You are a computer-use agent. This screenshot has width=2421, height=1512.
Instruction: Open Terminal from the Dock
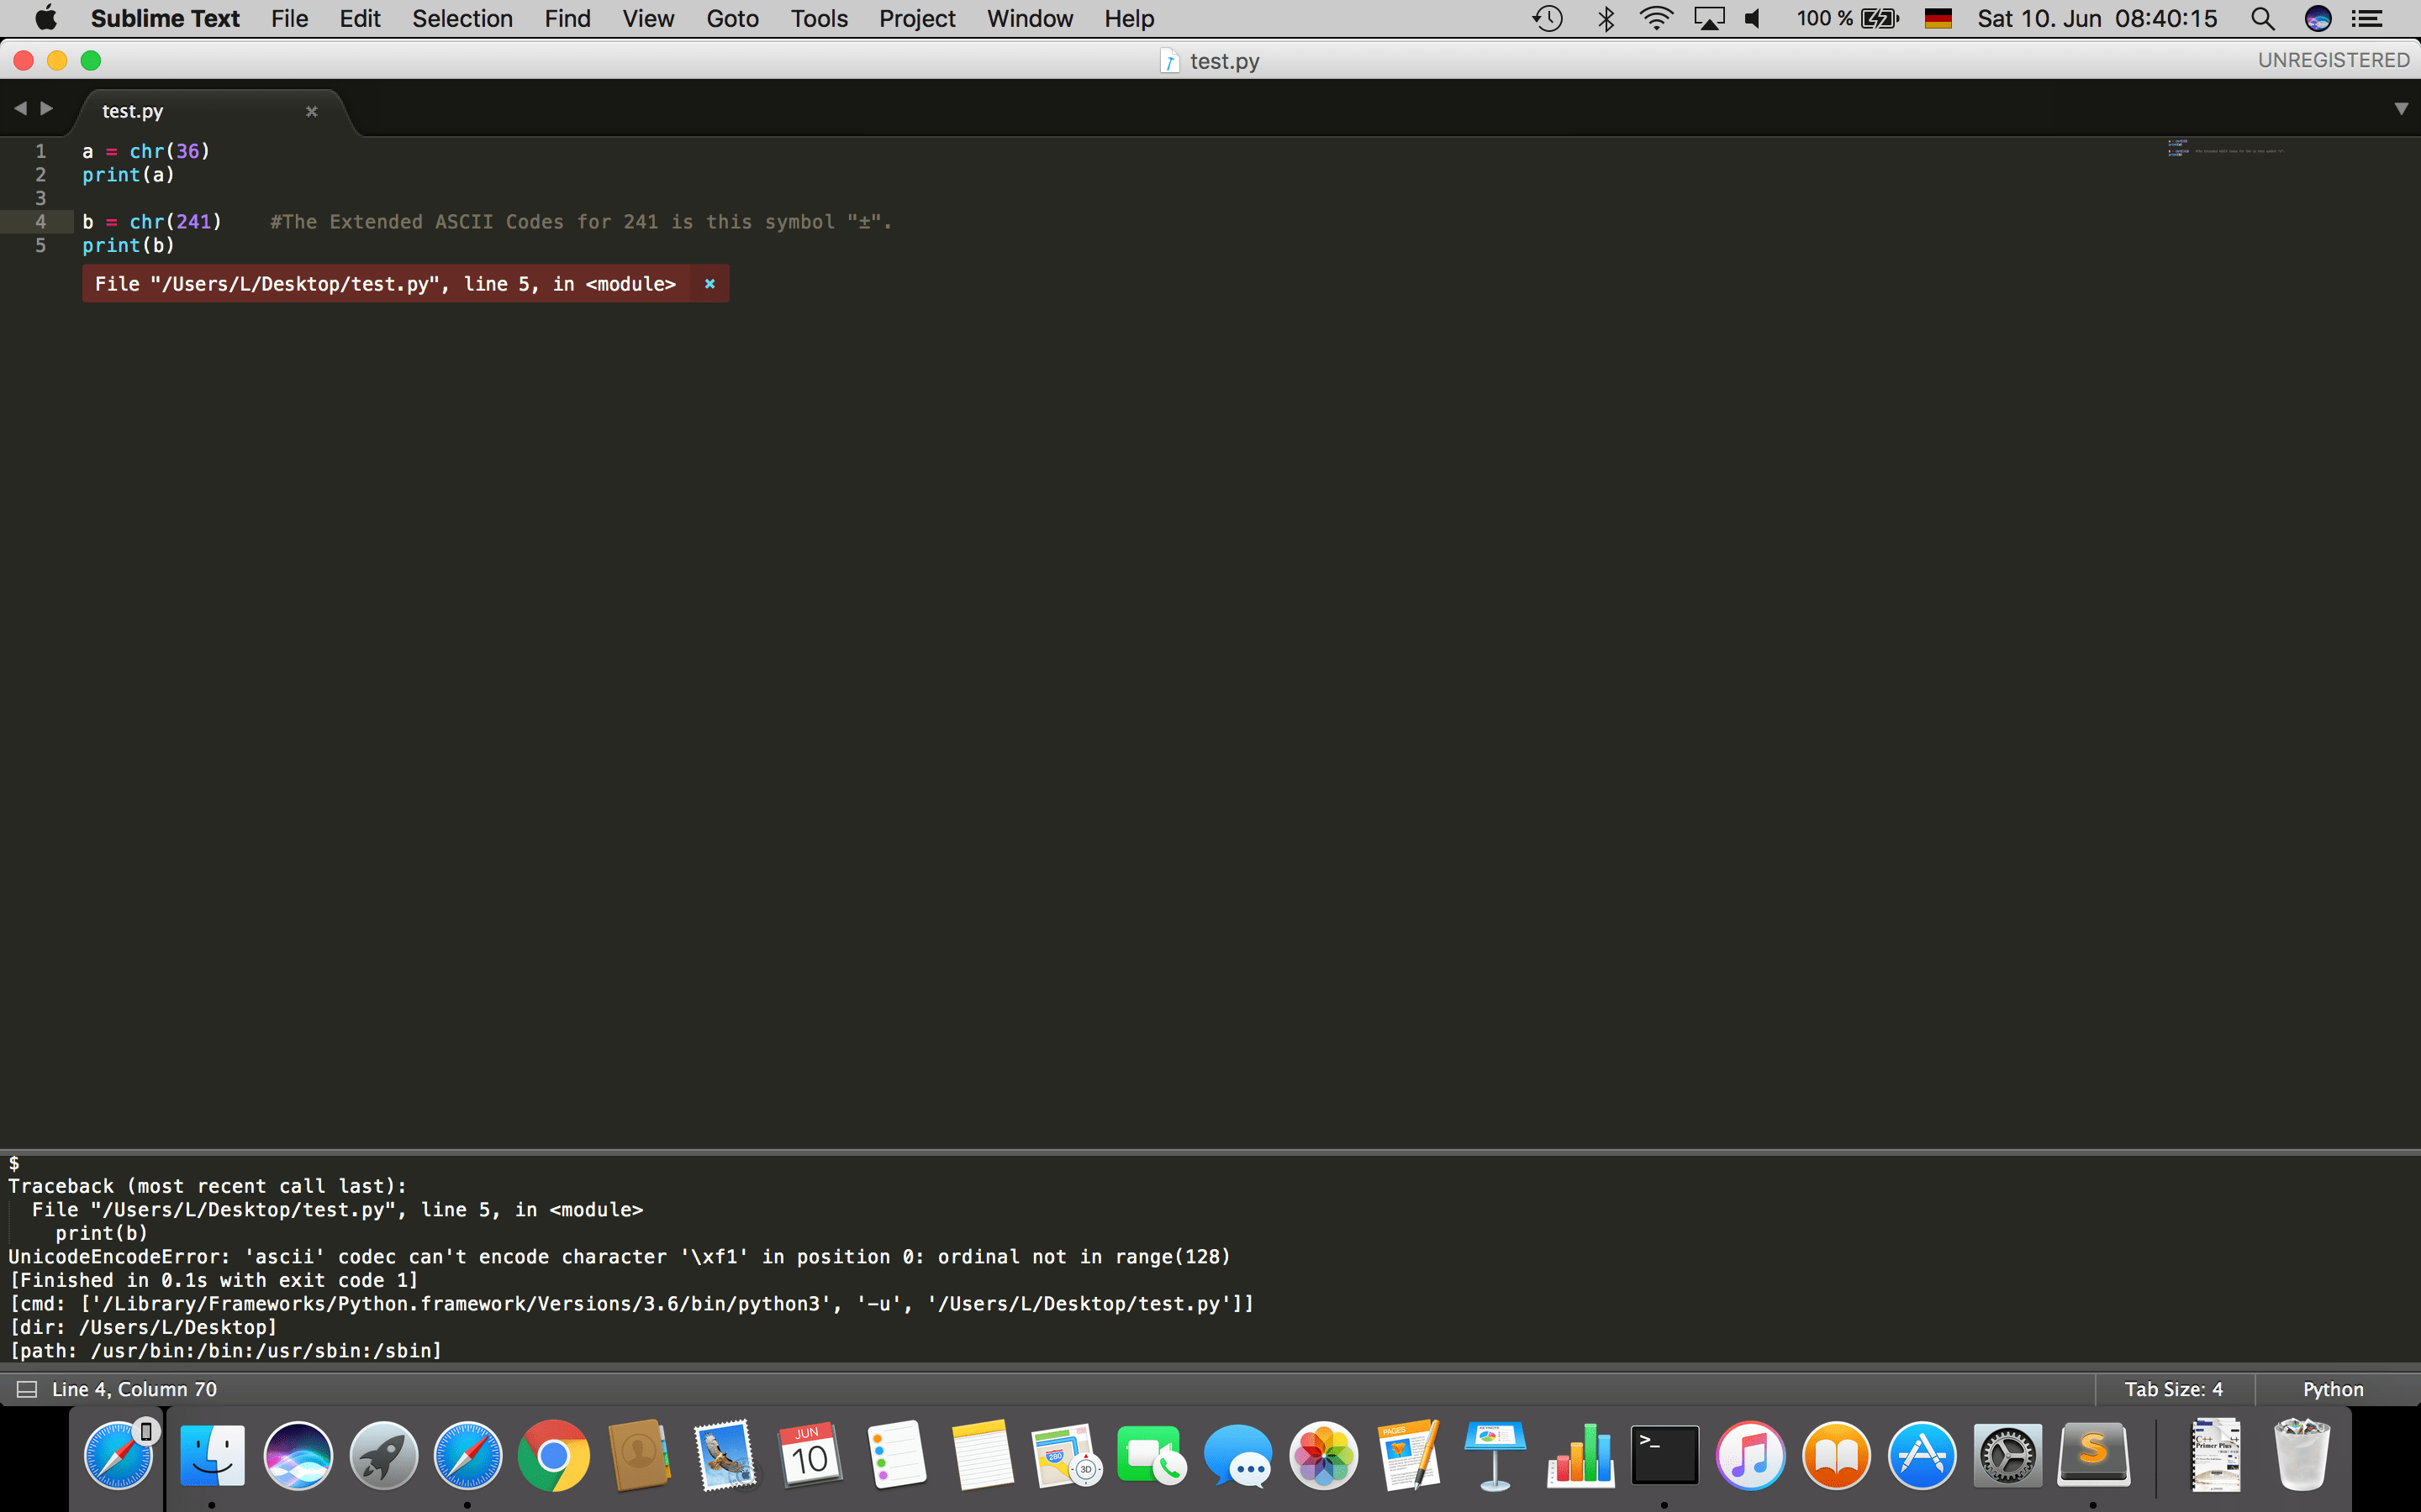[x=1665, y=1455]
